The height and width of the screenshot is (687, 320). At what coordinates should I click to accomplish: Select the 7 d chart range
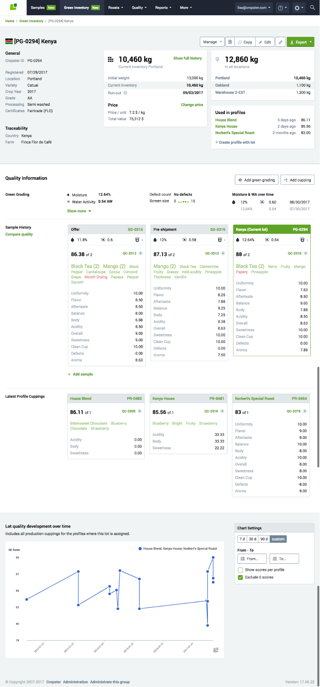pos(242,539)
